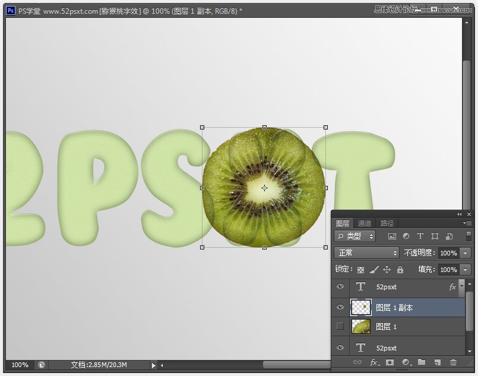Click the top-right transform handle of kiwi
Image resolution: width=478 pixels, height=376 pixels.
[x=325, y=127]
